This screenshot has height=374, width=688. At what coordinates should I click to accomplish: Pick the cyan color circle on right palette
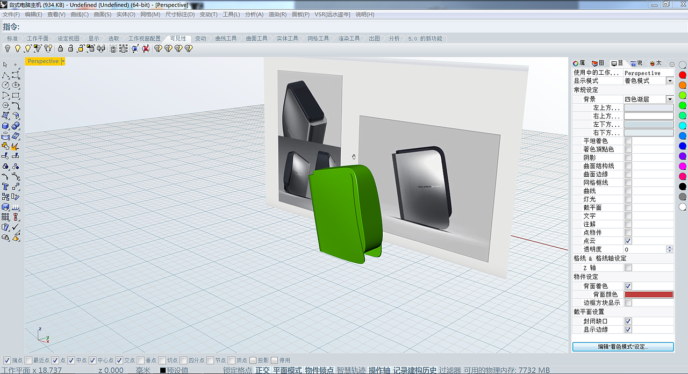coord(683,126)
